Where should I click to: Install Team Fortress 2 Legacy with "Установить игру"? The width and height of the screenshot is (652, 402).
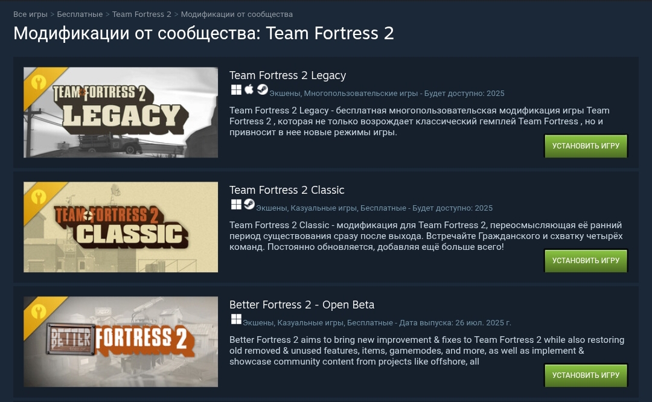point(586,146)
